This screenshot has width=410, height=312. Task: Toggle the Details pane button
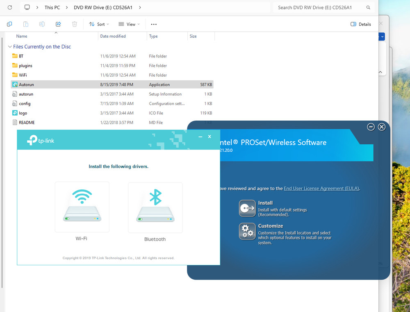pos(360,24)
